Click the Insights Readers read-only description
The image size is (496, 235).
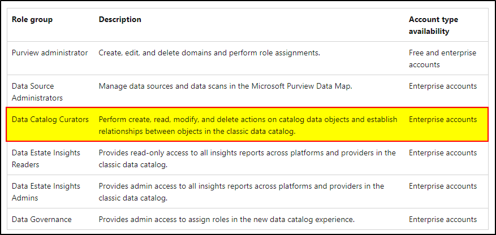[247, 159]
